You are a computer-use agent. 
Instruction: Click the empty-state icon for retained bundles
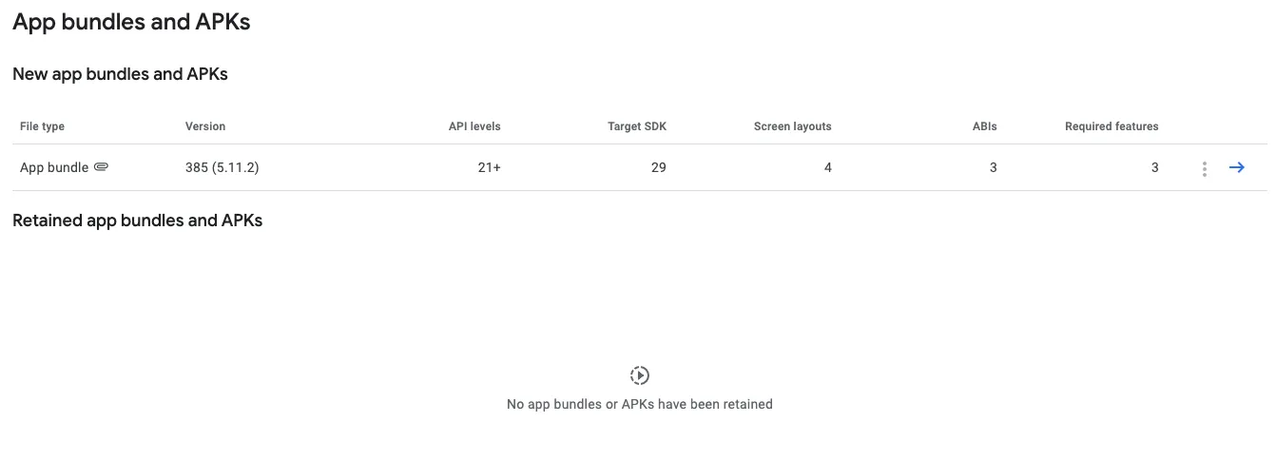(x=640, y=375)
